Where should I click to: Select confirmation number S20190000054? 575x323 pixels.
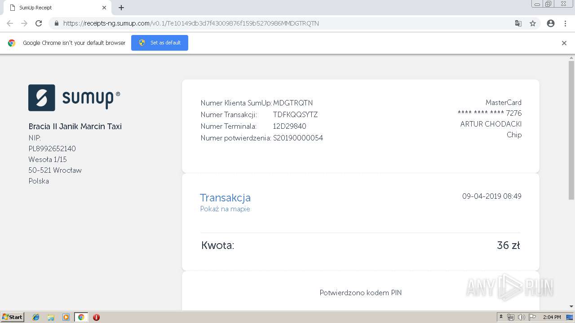(298, 138)
